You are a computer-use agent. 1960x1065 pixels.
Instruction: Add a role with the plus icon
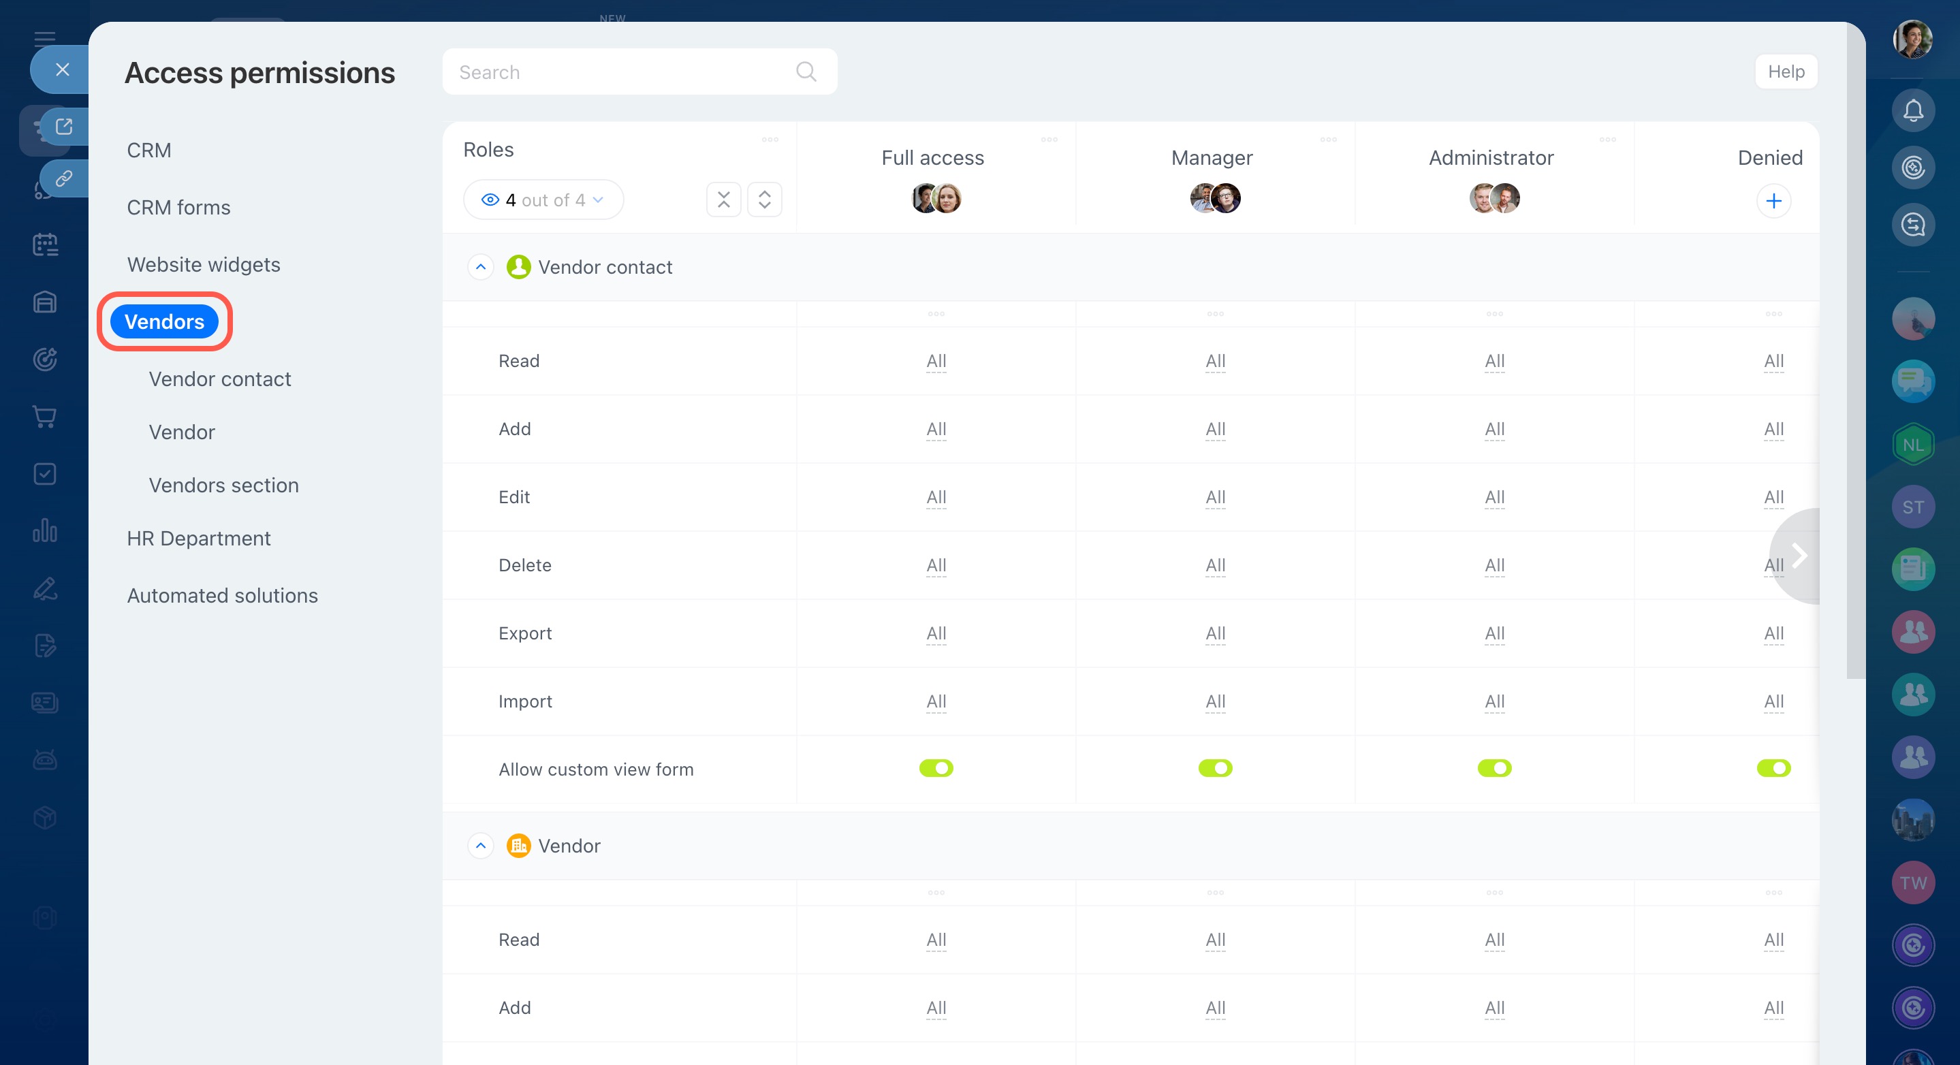[1773, 201]
